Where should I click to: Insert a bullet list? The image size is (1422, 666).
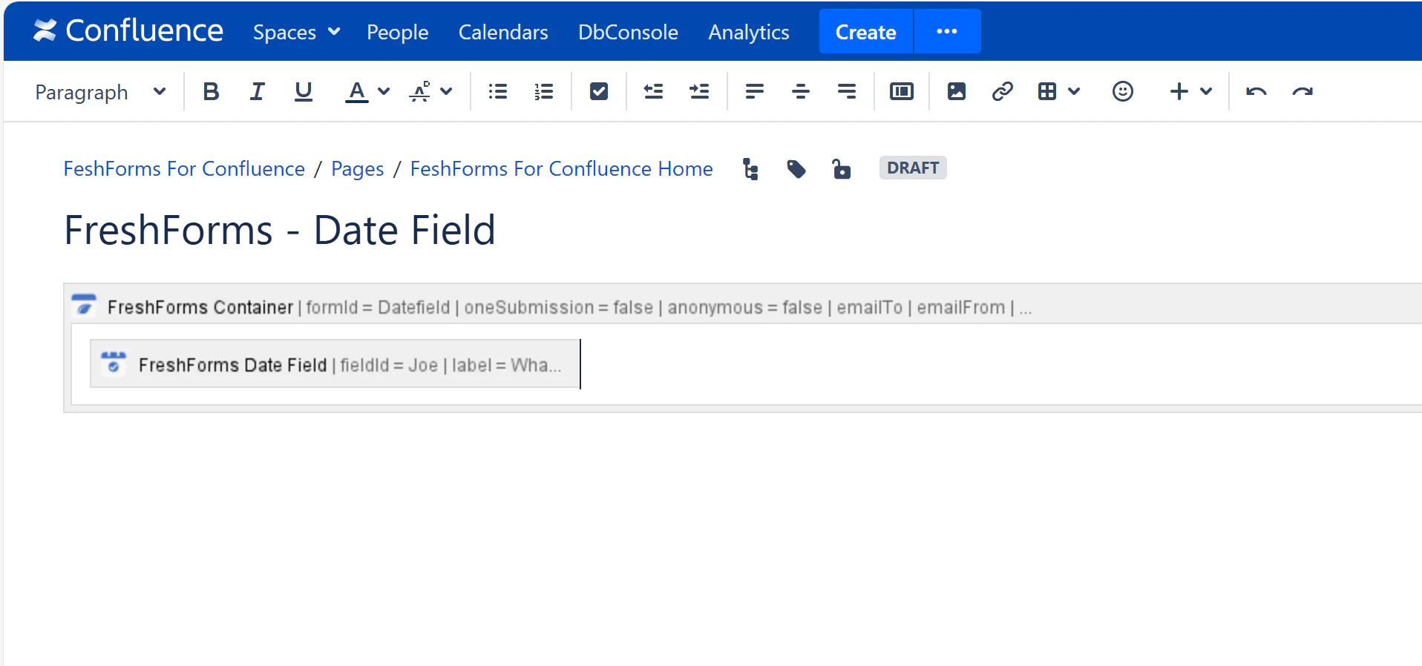(497, 91)
